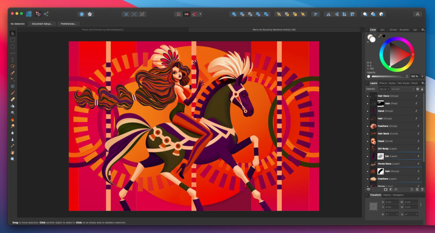This screenshot has height=233, width=435.
Task: Click the Add boolean operation icon
Action: click(x=234, y=14)
